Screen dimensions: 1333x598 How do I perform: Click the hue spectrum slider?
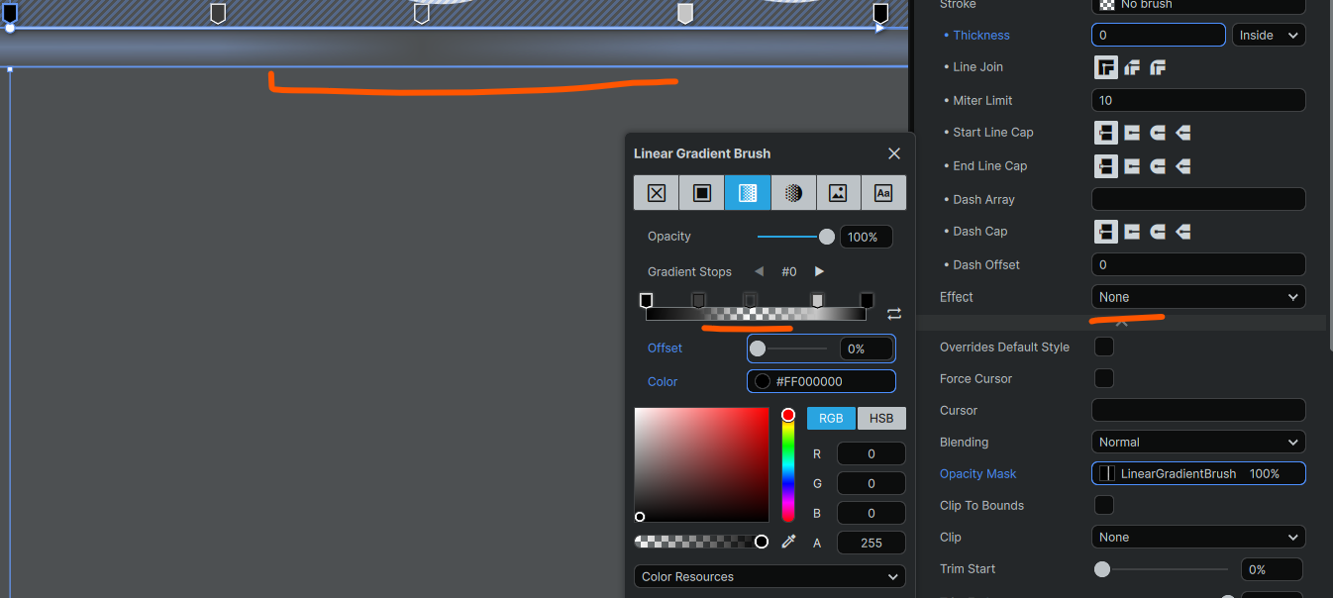(x=788, y=465)
